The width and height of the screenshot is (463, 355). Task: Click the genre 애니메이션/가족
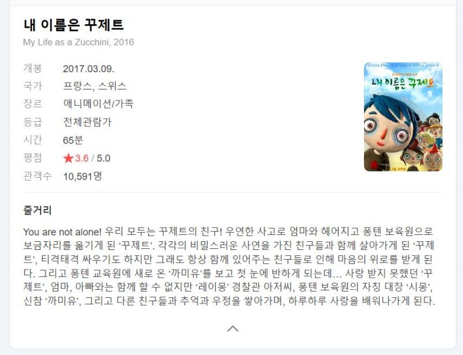98,104
